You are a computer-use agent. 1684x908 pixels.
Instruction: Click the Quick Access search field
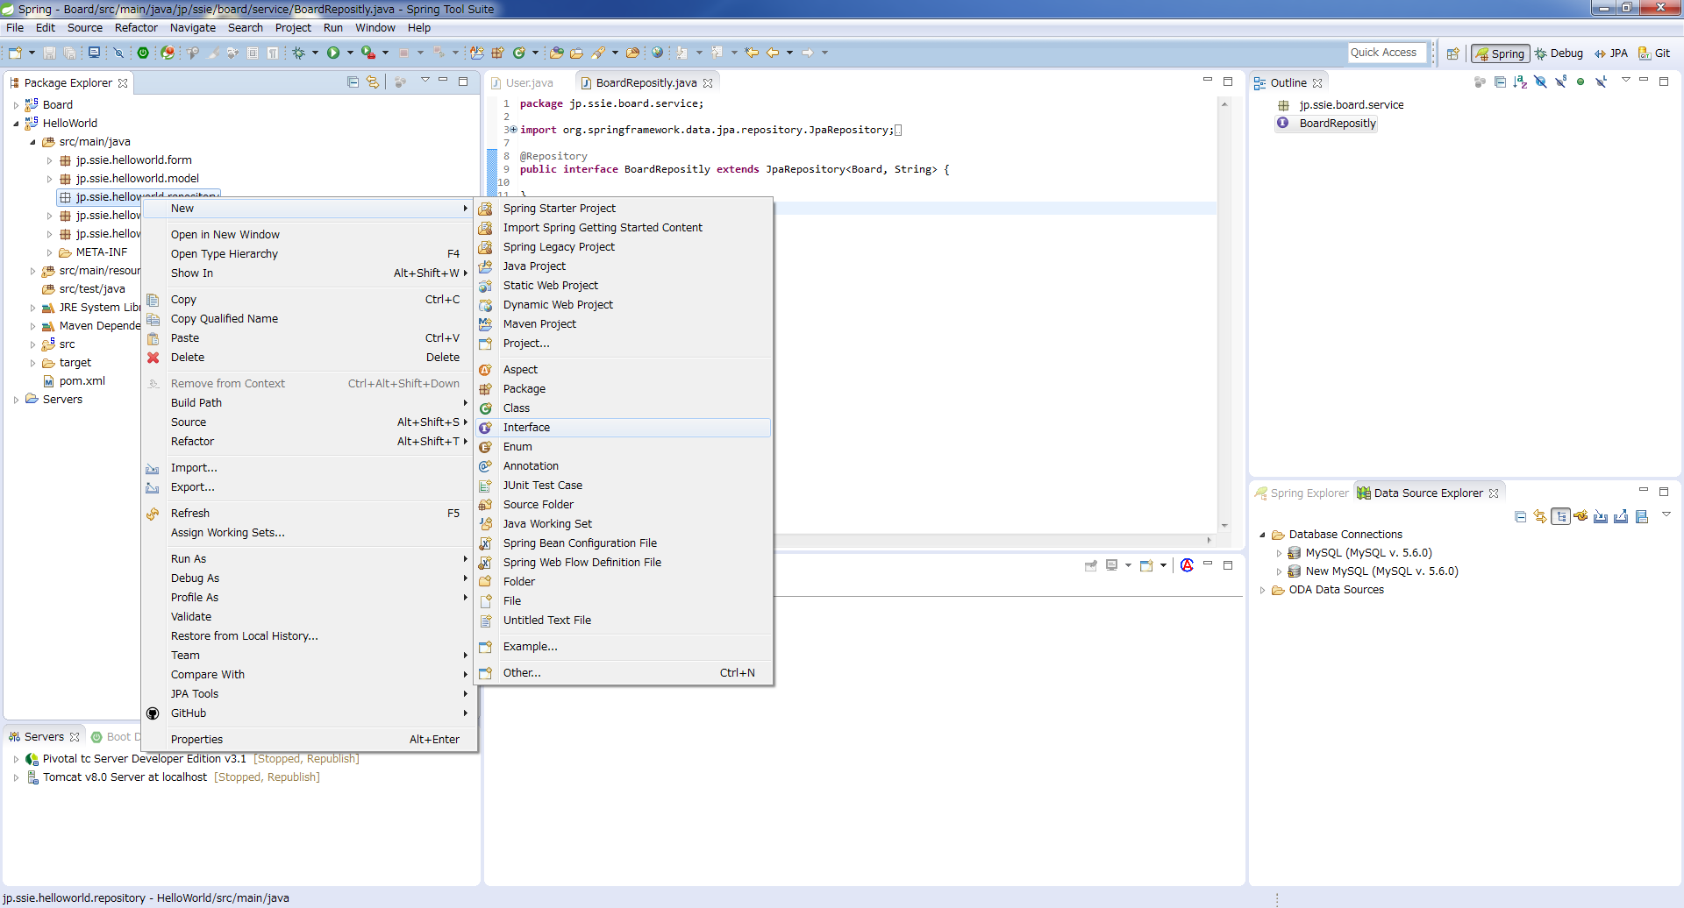click(x=1386, y=53)
